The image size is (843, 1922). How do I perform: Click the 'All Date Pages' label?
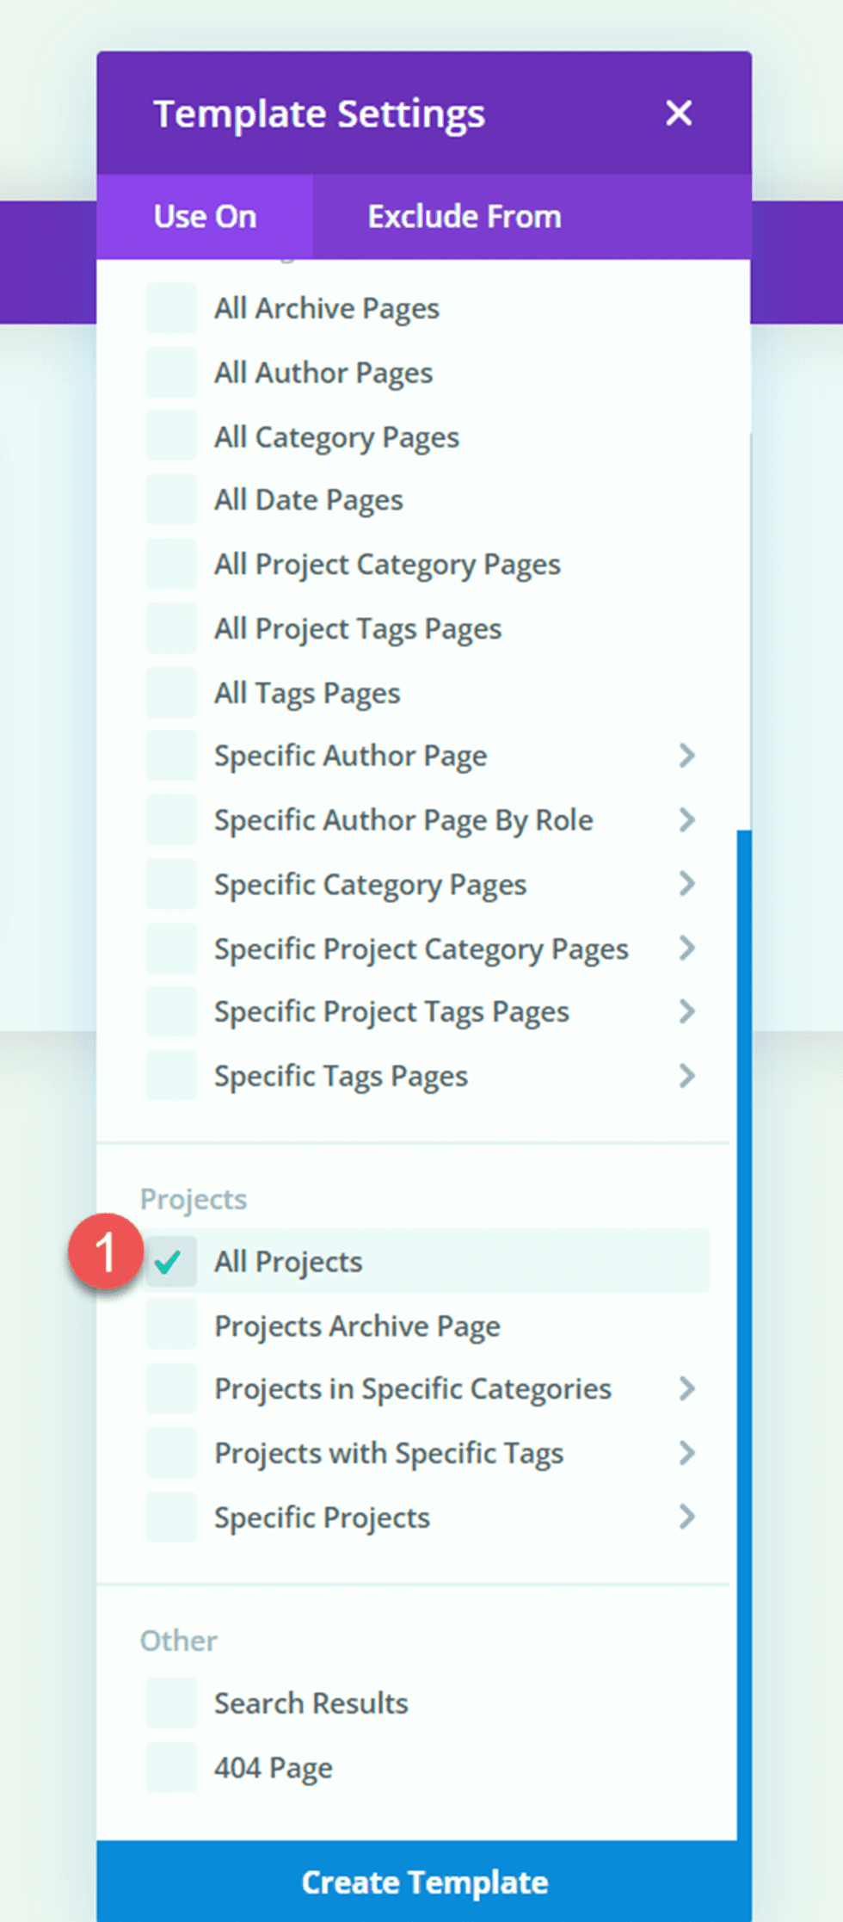(309, 501)
